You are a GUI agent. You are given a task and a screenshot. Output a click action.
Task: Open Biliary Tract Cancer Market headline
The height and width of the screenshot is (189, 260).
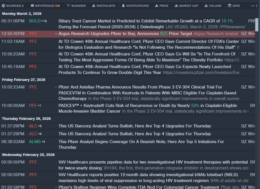pos(146,24)
